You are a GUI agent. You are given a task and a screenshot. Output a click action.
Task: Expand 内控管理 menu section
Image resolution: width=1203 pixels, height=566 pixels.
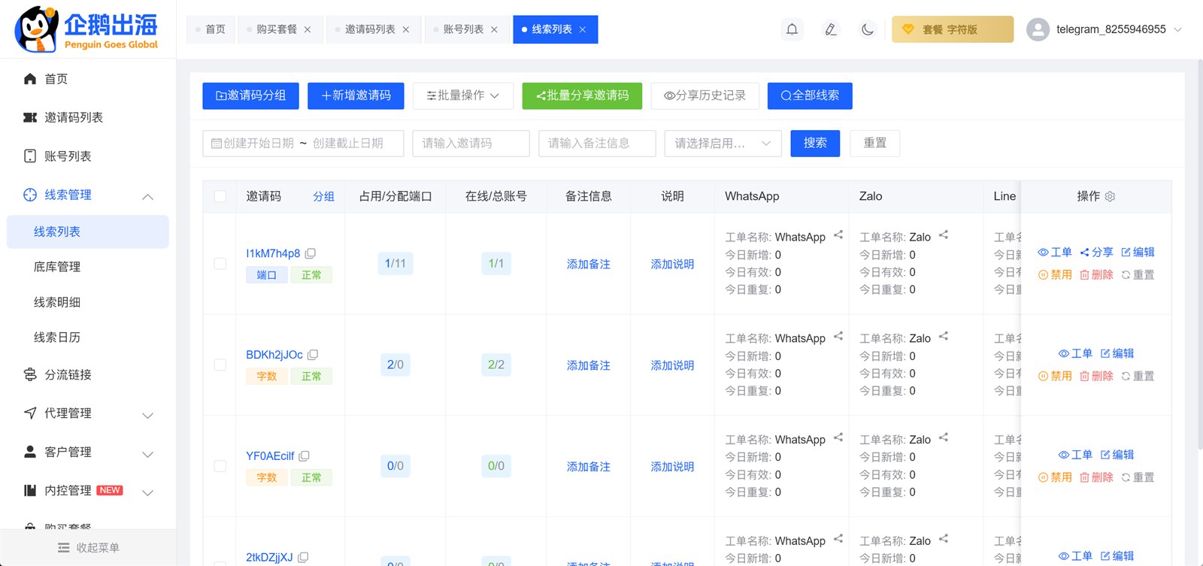(x=88, y=490)
